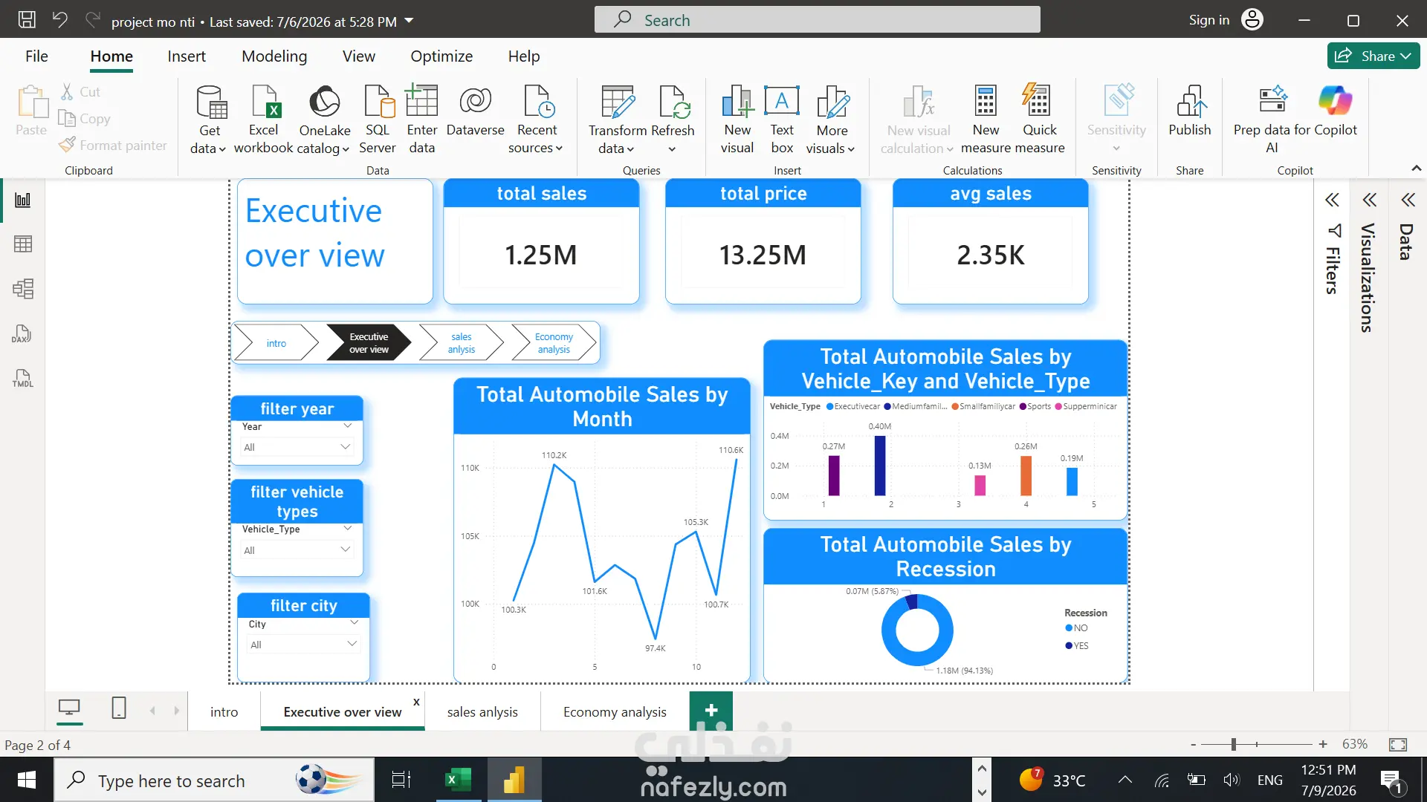Image resolution: width=1427 pixels, height=802 pixels.
Task: Adjust the zoom slider
Action: tap(1233, 744)
